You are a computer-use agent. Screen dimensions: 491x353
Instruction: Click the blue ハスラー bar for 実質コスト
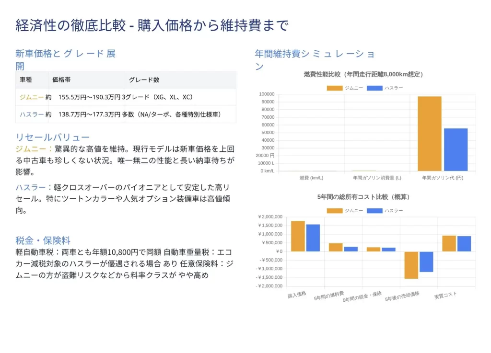[464, 244]
